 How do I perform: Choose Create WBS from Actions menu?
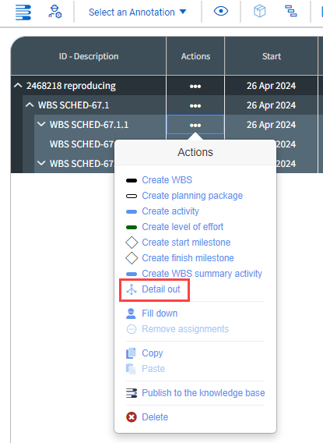(x=167, y=180)
